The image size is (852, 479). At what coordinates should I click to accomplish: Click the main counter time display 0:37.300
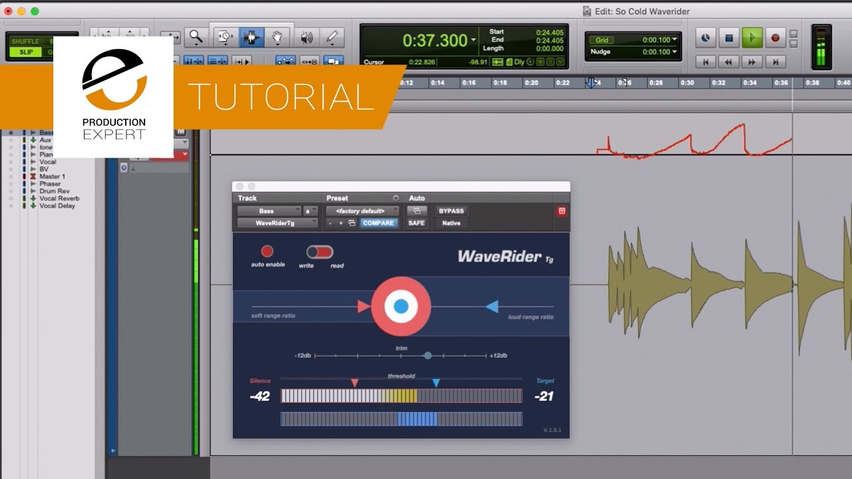coord(435,41)
